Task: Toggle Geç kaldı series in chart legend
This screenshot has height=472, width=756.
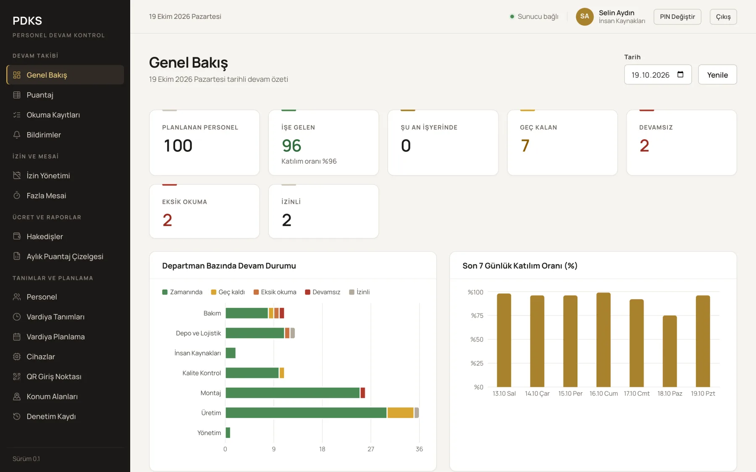Action: coord(228,292)
